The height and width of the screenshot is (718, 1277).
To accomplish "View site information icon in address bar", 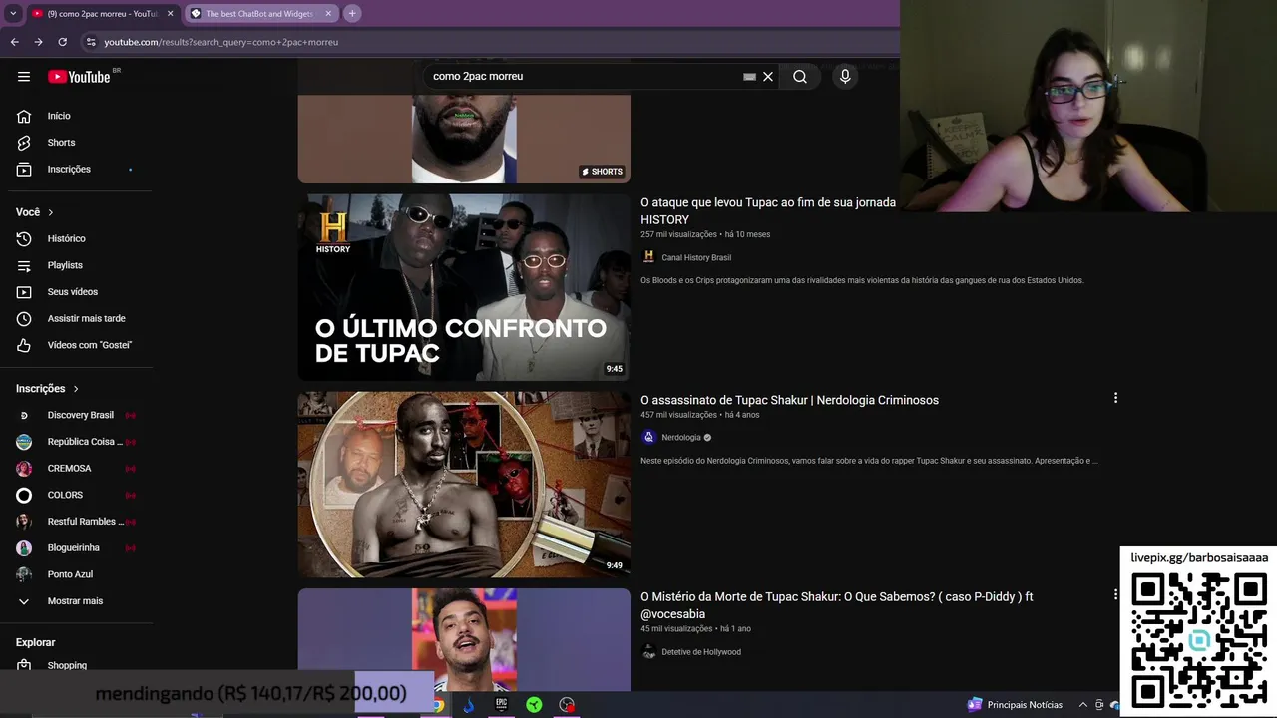I will point(91,42).
